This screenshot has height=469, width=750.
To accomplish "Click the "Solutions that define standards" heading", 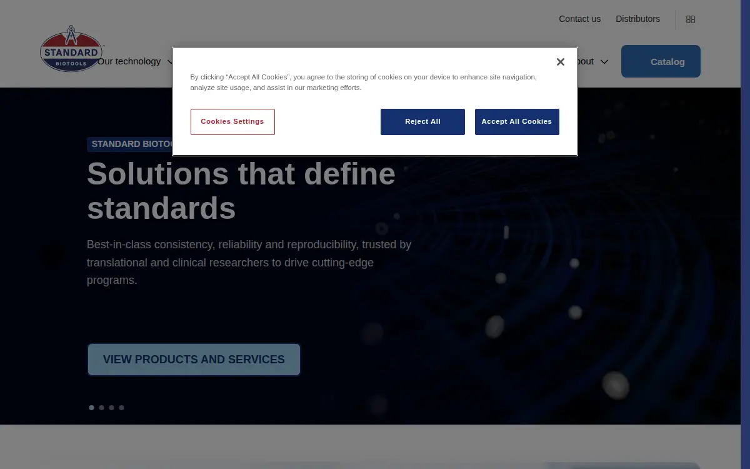I will coord(241,191).
